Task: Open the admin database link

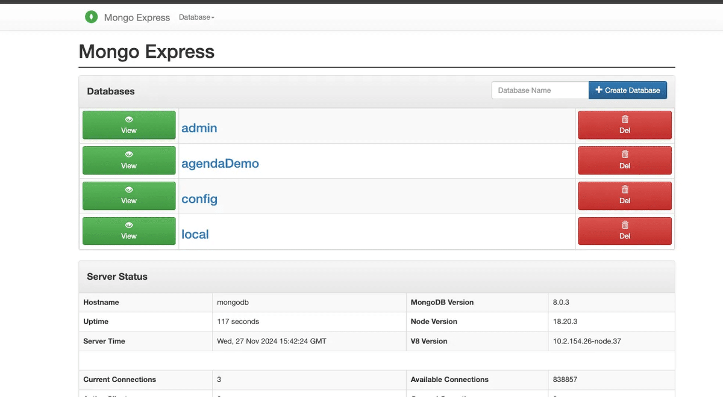Action: click(x=199, y=128)
